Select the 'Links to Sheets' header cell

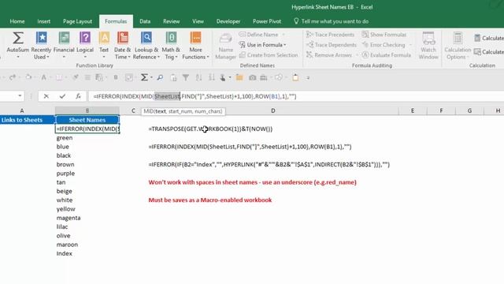(27, 120)
